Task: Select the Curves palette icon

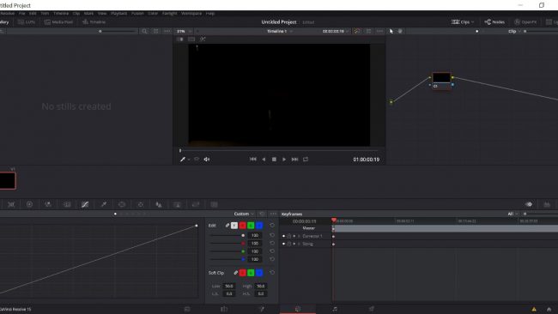Action: pos(85,204)
